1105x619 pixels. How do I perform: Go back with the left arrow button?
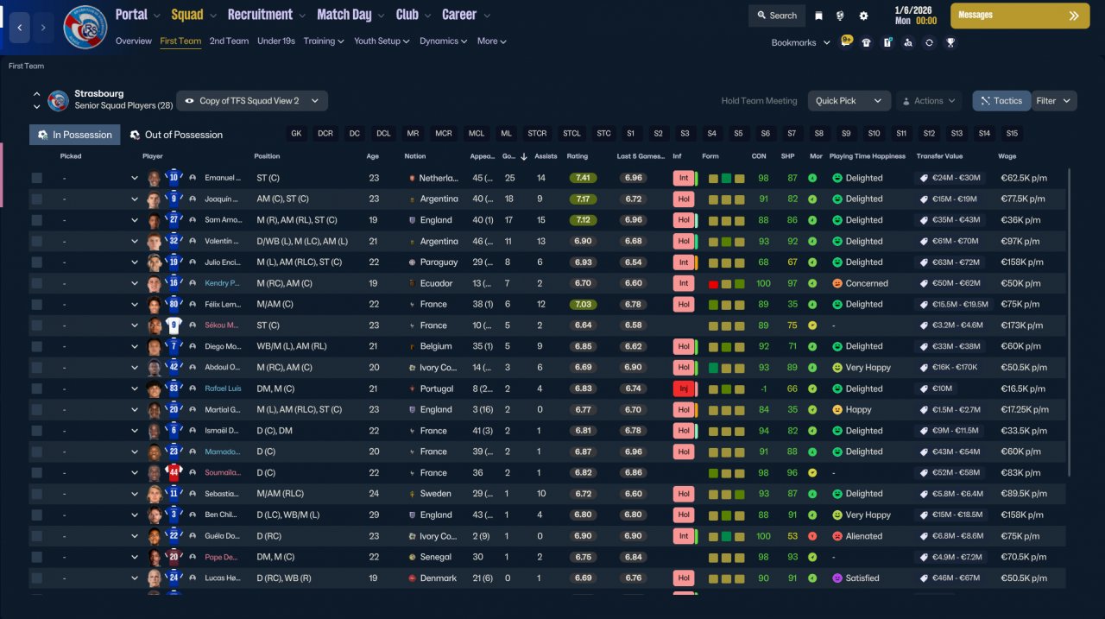coord(21,28)
